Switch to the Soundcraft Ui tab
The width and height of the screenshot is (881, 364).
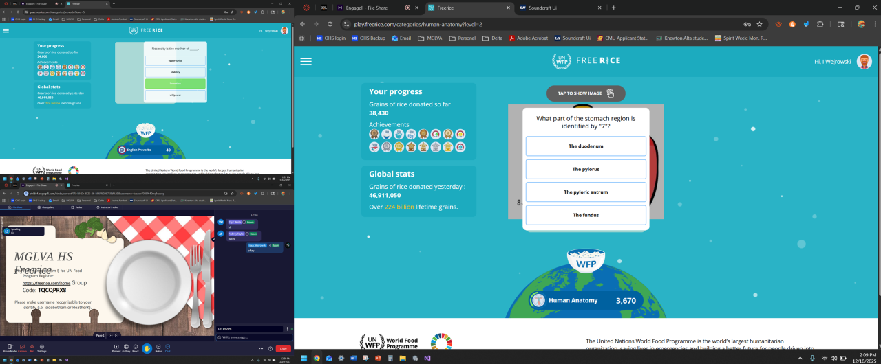tap(560, 8)
